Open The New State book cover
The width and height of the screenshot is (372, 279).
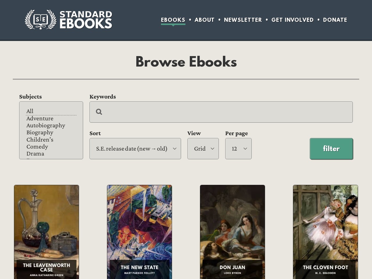click(x=139, y=230)
